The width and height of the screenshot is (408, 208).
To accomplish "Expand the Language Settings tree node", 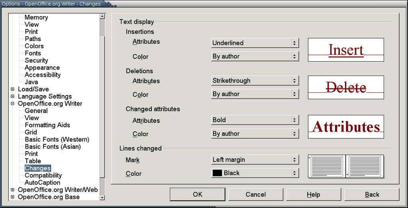I will pyautogui.click(x=13, y=96).
